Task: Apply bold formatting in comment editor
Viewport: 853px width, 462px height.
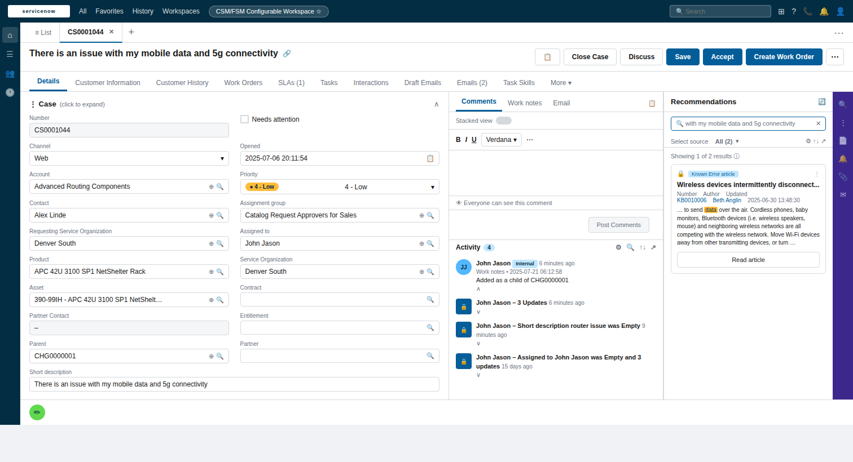Action: click(x=458, y=140)
